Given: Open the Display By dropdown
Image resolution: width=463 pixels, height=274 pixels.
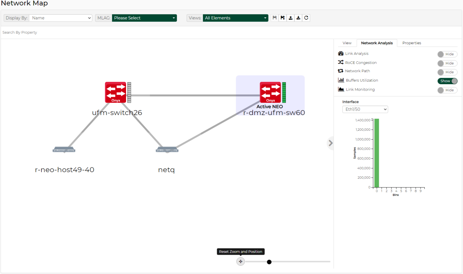Looking at the screenshot, I should pyautogui.click(x=60, y=18).
